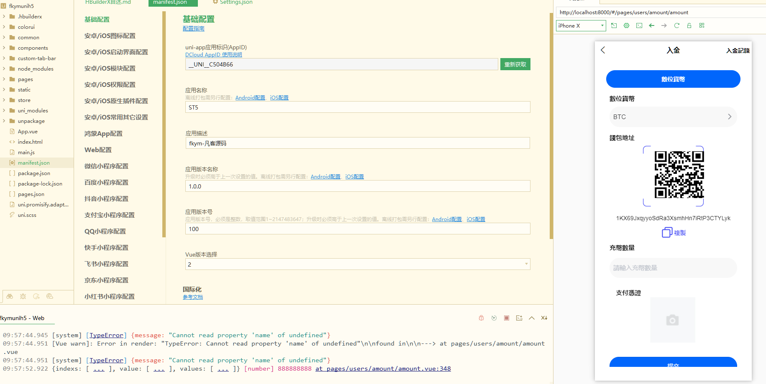
Task: Click the 应用名称 input field containing ST5
Action: tap(357, 107)
